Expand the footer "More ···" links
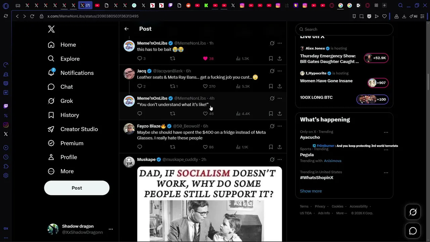Screen dimensions: 430x242 pyautogui.click(x=342, y=213)
